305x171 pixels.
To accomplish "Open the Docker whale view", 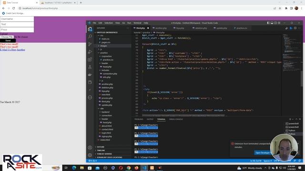I will (x=90, y=75).
